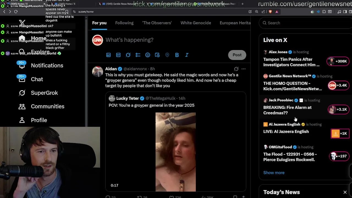Add a GIF via composer icon
This screenshot has width=352, height=198.
pyautogui.click(x=118, y=55)
